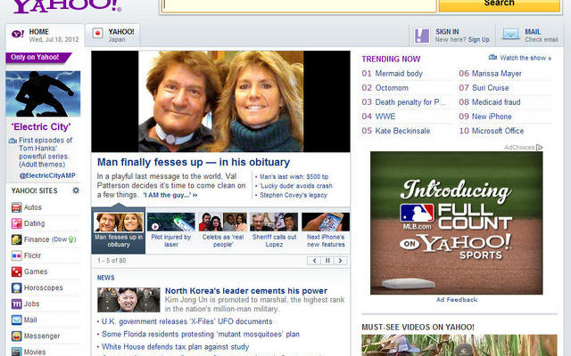Pause the news carousel
571x356 pixels.
tap(327, 261)
